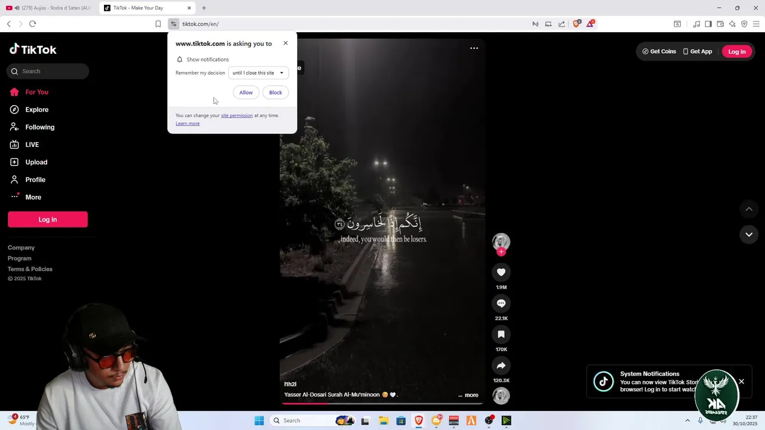Open a new browser tab

tap(204, 8)
